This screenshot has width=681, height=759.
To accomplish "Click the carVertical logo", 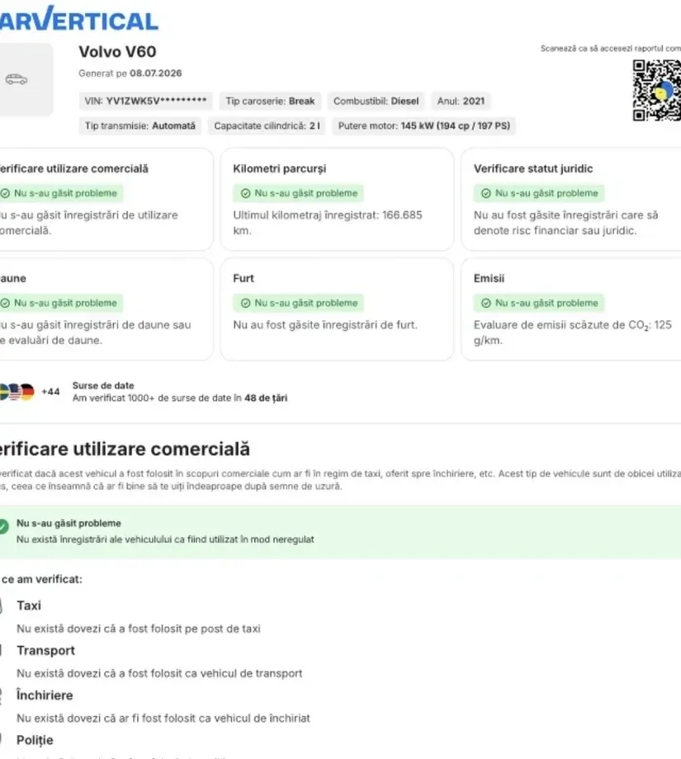I will (78, 19).
